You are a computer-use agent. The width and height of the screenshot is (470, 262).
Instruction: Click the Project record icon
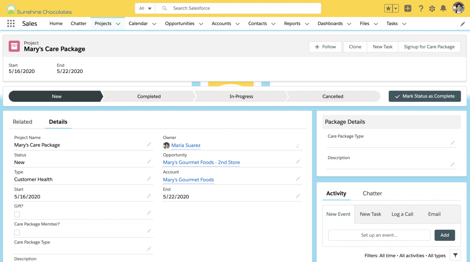point(14,46)
